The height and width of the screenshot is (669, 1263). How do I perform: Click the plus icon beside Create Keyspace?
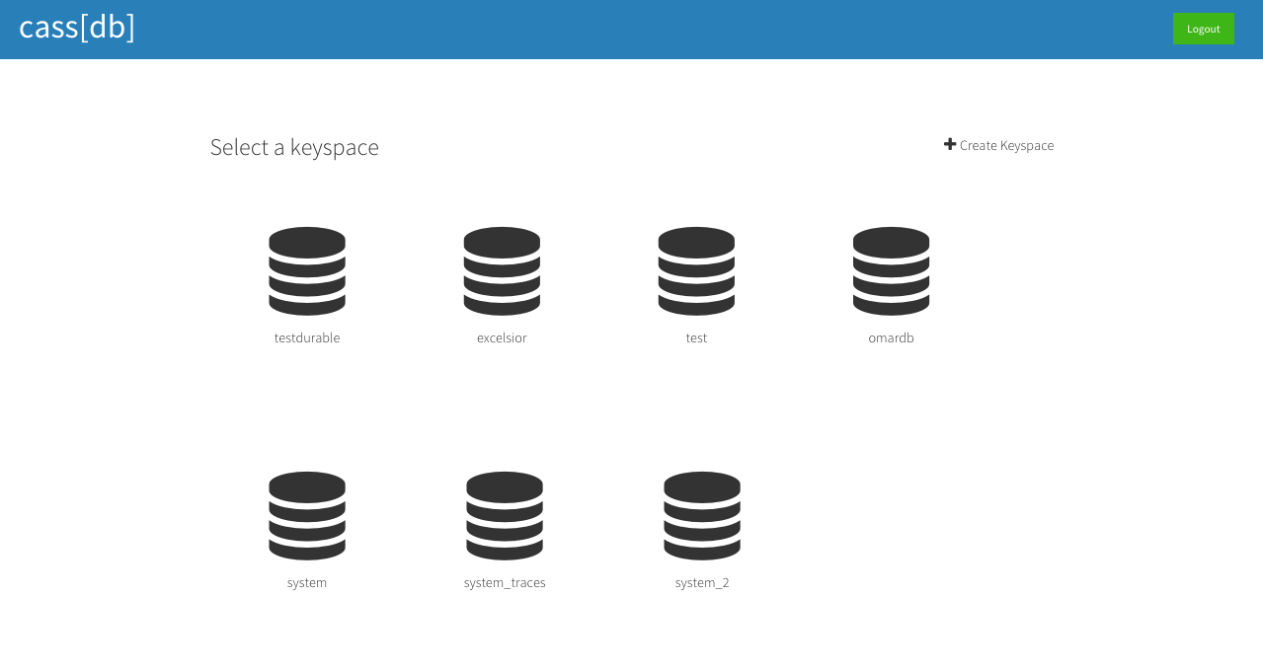(950, 144)
